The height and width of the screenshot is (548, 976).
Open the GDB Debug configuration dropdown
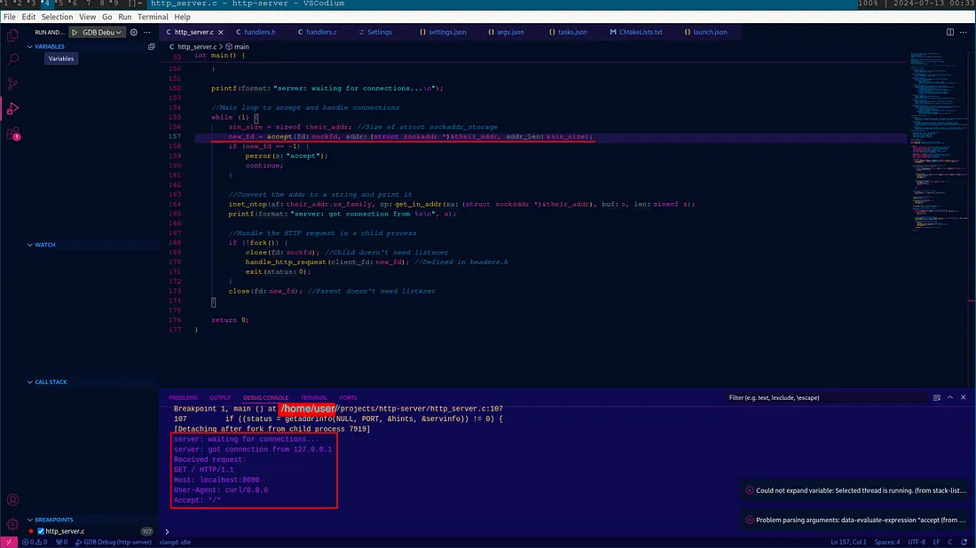point(101,32)
